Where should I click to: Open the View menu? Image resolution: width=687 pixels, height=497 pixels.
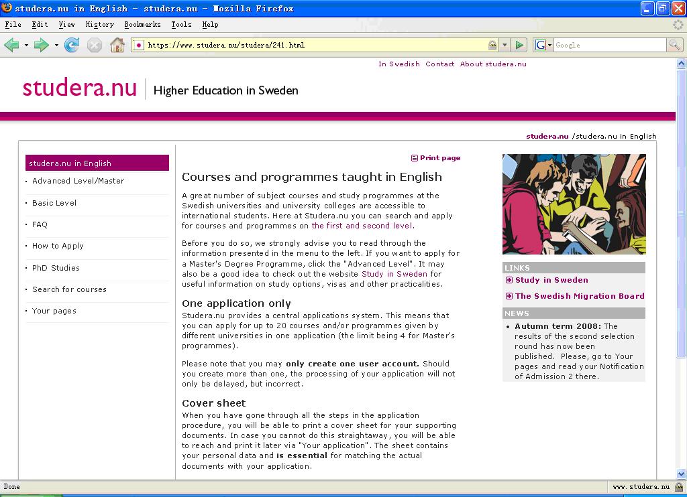pyautogui.click(x=67, y=25)
